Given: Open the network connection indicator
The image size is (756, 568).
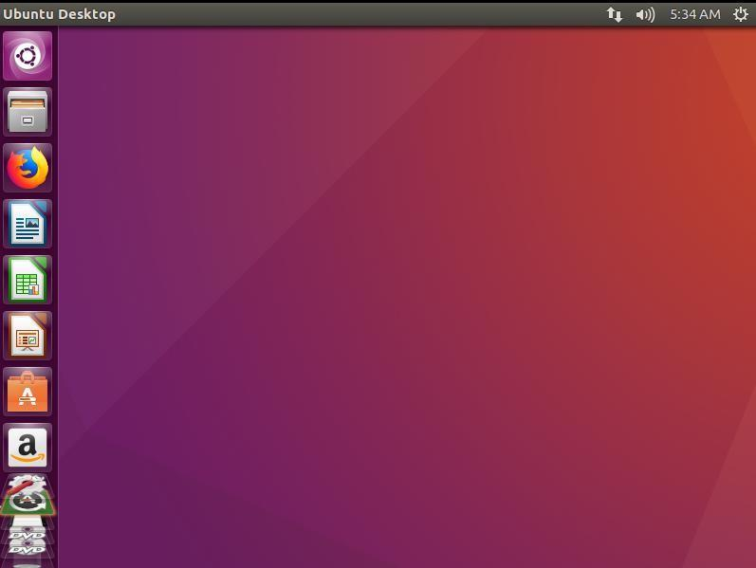Looking at the screenshot, I should click(x=615, y=14).
